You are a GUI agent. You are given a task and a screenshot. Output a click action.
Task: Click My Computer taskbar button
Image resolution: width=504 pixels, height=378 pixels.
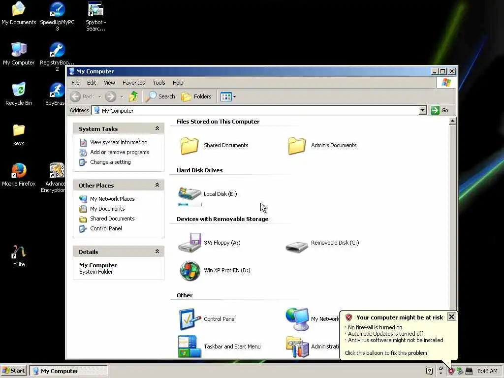point(68,371)
